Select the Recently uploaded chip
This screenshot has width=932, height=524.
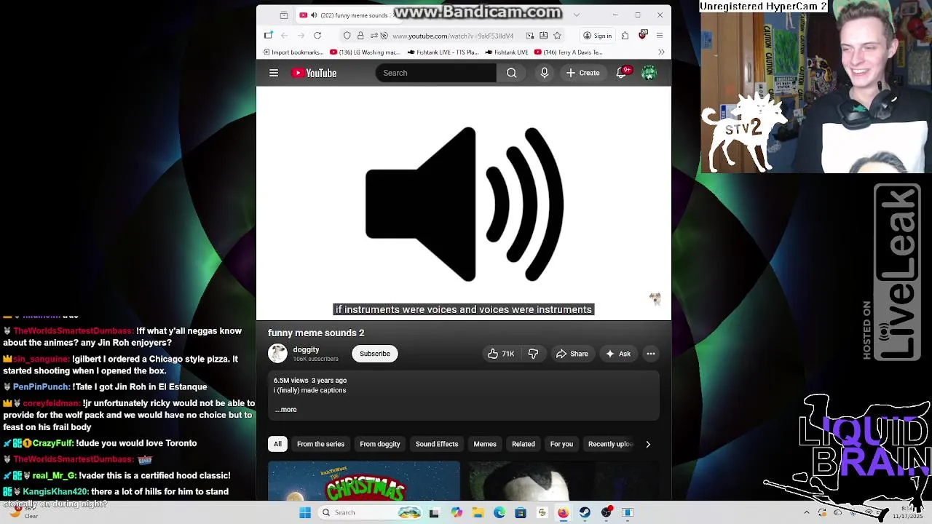click(x=610, y=444)
